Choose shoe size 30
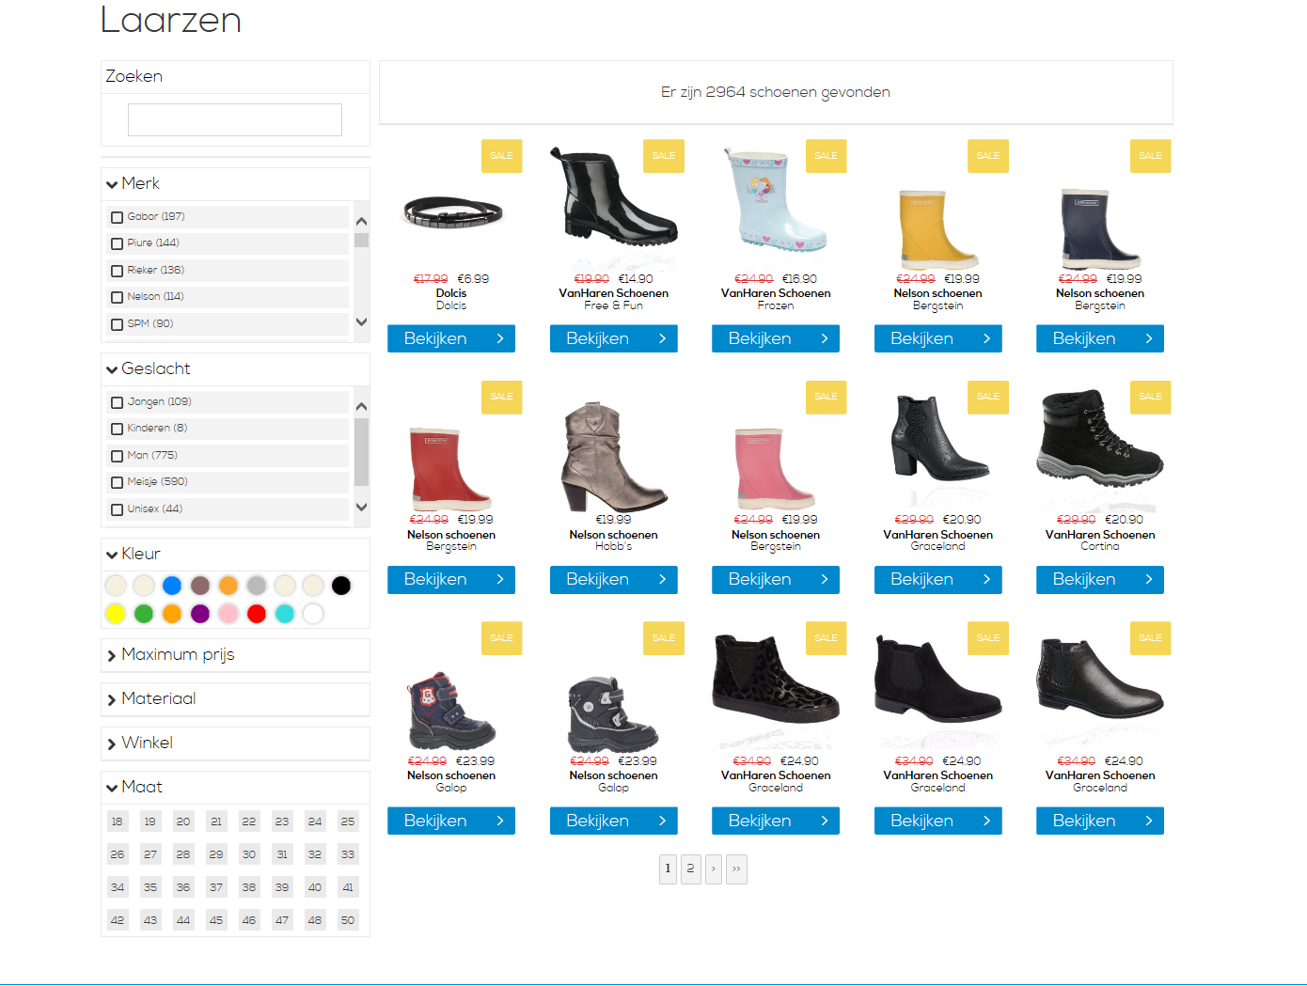This screenshot has width=1307, height=986. pyautogui.click(x=249, y=854)
